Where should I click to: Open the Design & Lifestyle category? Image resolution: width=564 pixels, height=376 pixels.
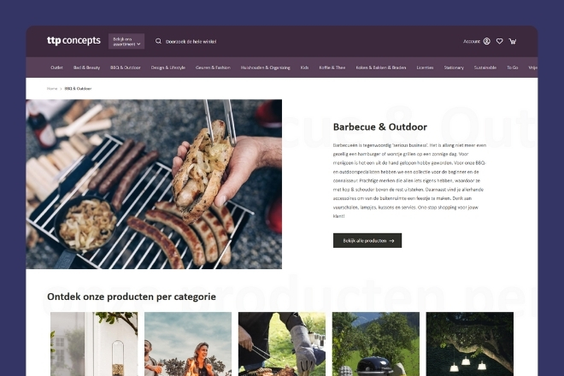pyautogui.click(x=168, y=68)
